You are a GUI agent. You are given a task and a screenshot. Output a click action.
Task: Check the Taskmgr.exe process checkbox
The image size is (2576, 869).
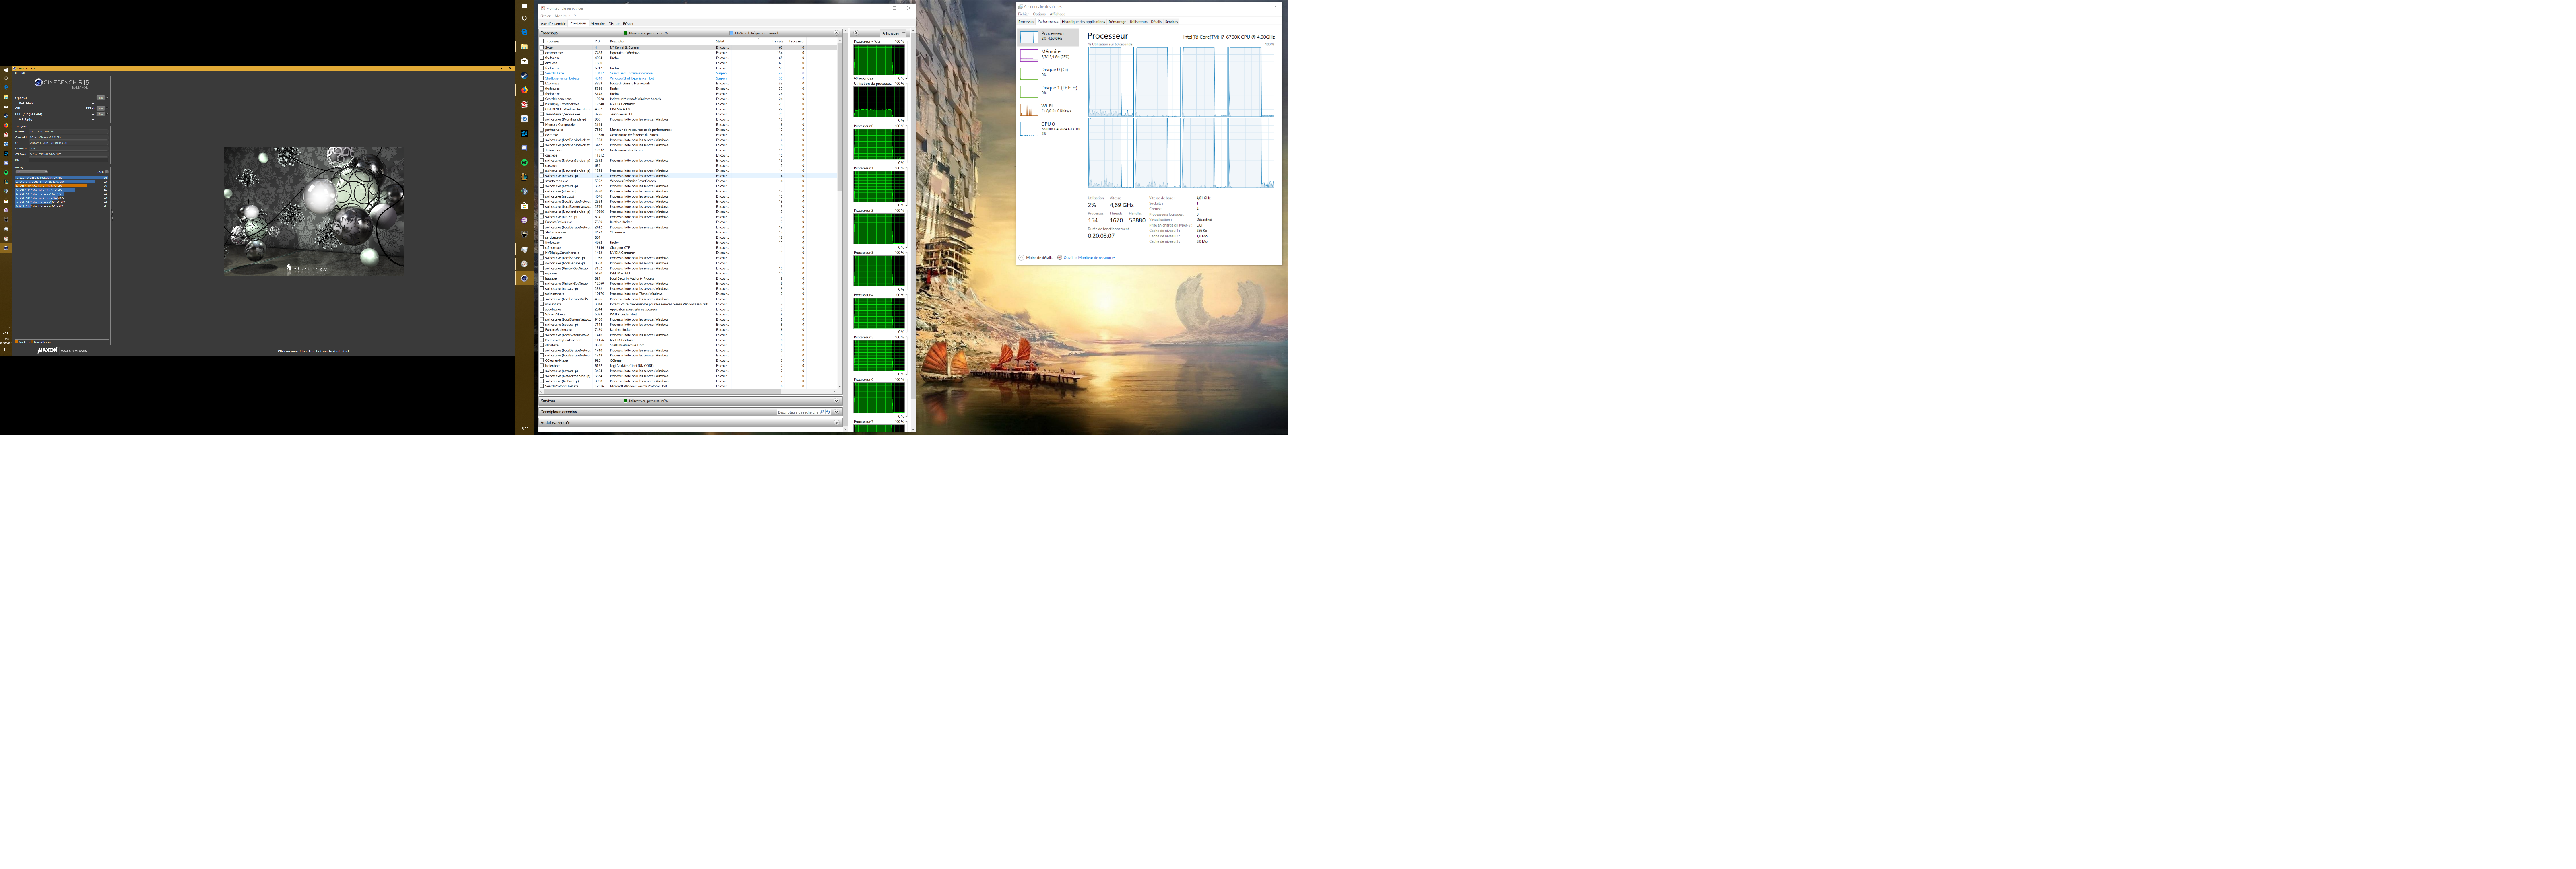point(542,150)
